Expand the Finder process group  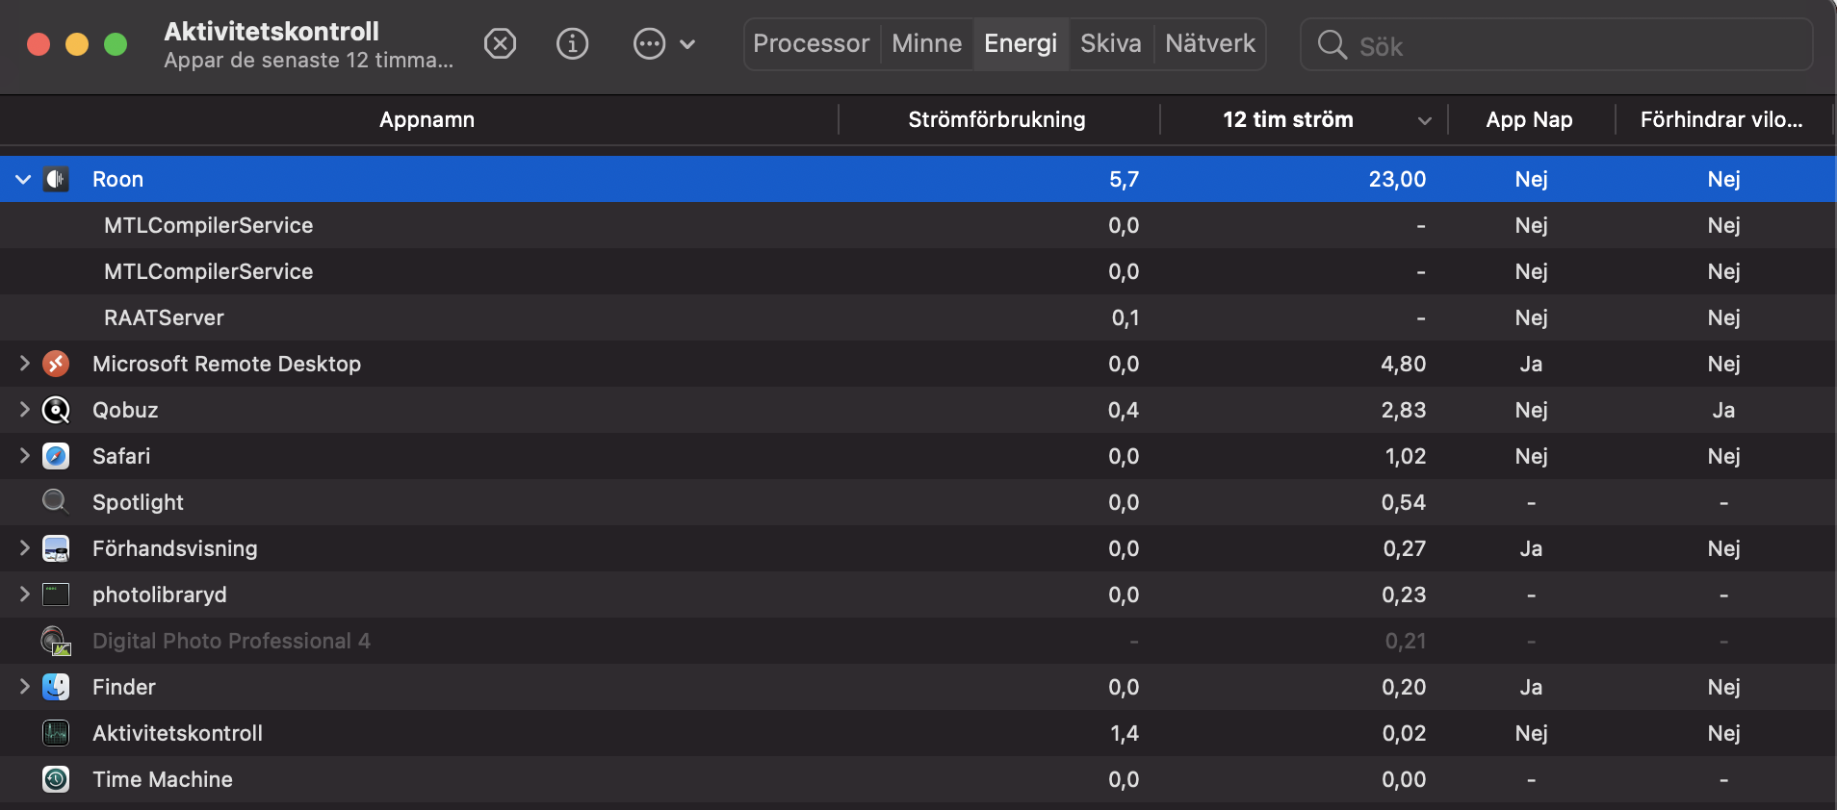click(x=24, y=687)
